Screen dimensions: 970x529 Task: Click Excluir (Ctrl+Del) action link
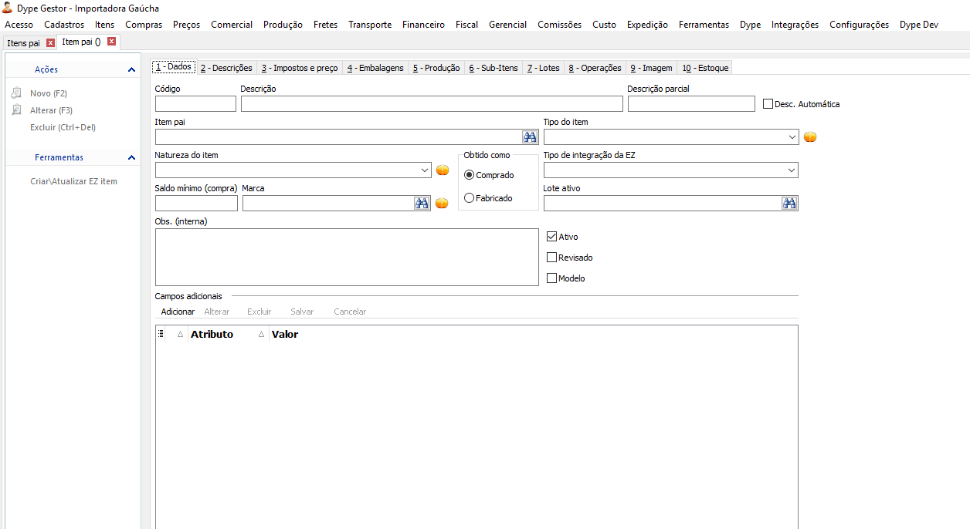tap(63, 127)
